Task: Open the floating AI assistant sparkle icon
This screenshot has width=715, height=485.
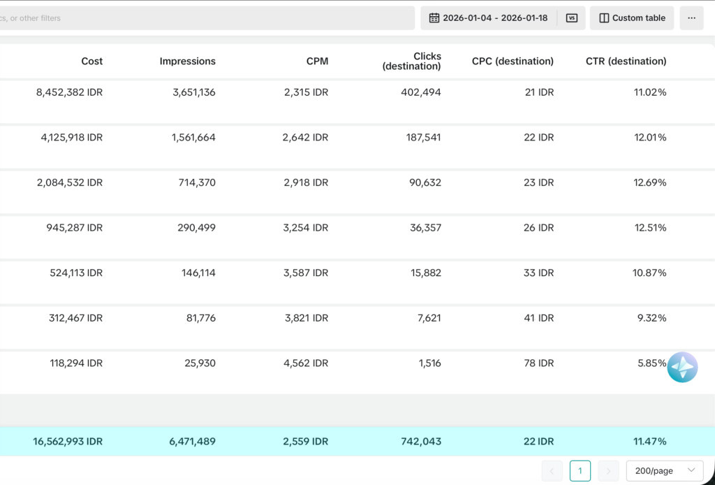Action: [x=682, y=367]
